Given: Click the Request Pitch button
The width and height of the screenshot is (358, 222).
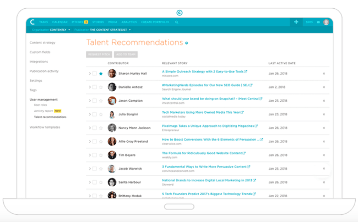Looking at the screenshot, I should 99,54.
